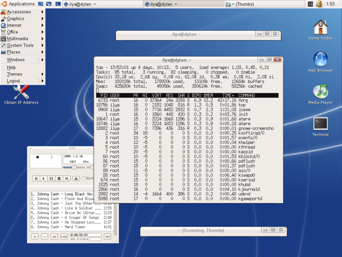Viewport: 342px width, 257px height.
Task: Click the '~ (Scanning, Thumbs)' window title bar
Action: 201,230
